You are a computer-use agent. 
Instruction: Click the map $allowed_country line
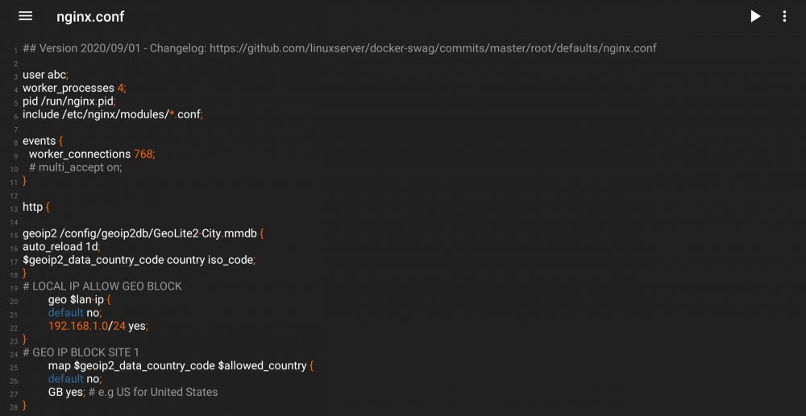pyautogui.click(x=181, y=366)
